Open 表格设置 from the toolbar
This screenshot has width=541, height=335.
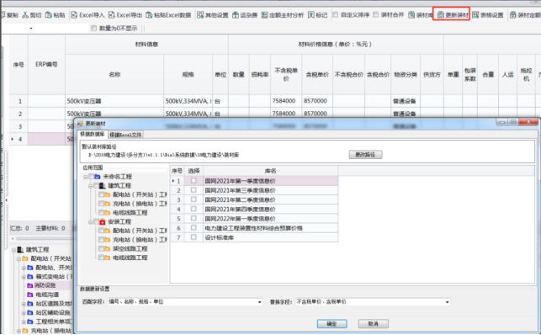[487, 15]
